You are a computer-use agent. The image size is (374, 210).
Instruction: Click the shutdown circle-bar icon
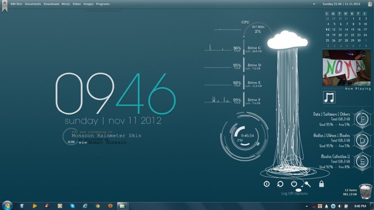pyautogui.click(x=267, y=184)
